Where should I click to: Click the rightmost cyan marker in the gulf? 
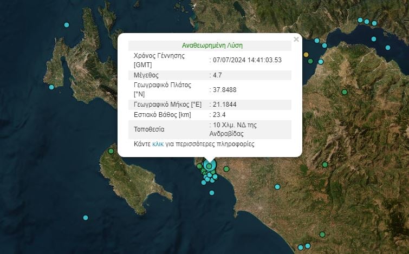pos(388,48)
